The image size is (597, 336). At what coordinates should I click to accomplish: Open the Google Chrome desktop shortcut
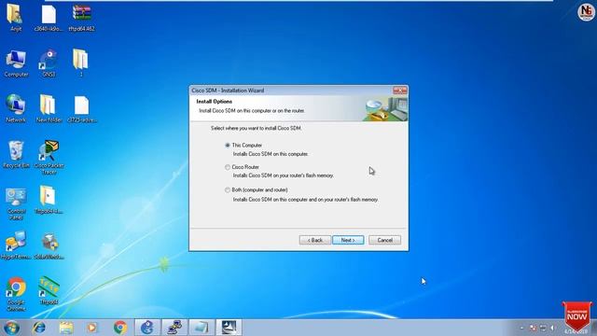tap(16, 294)
